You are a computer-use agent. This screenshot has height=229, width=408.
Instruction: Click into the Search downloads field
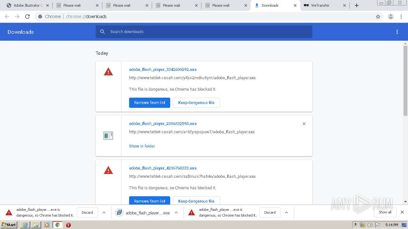(x=204, y=32)
